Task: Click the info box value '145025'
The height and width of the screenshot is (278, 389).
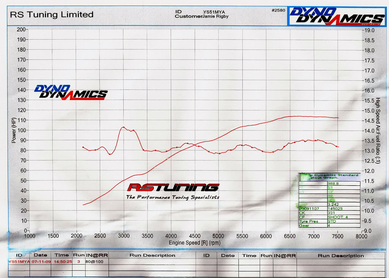Action: point(335,209)
